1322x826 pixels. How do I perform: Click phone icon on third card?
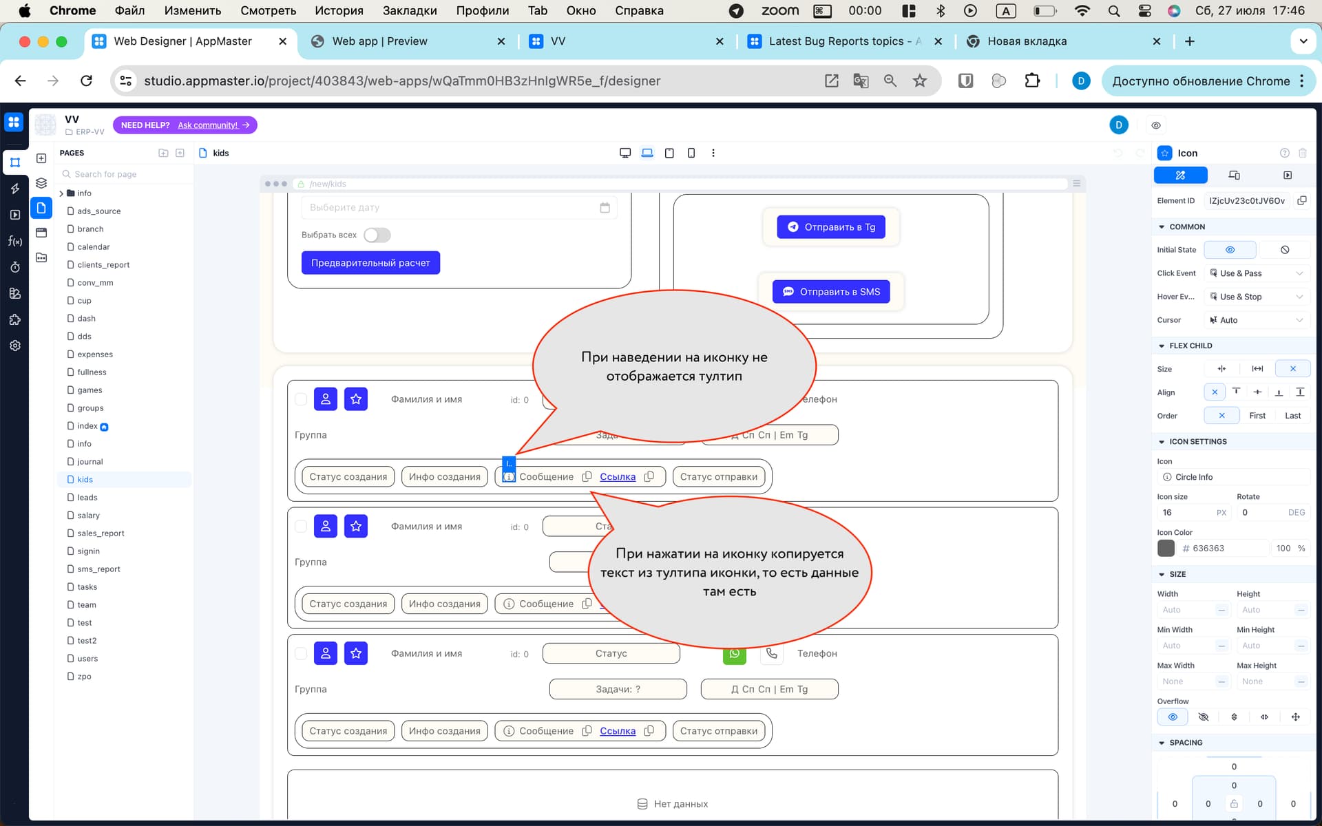point(772,653)
